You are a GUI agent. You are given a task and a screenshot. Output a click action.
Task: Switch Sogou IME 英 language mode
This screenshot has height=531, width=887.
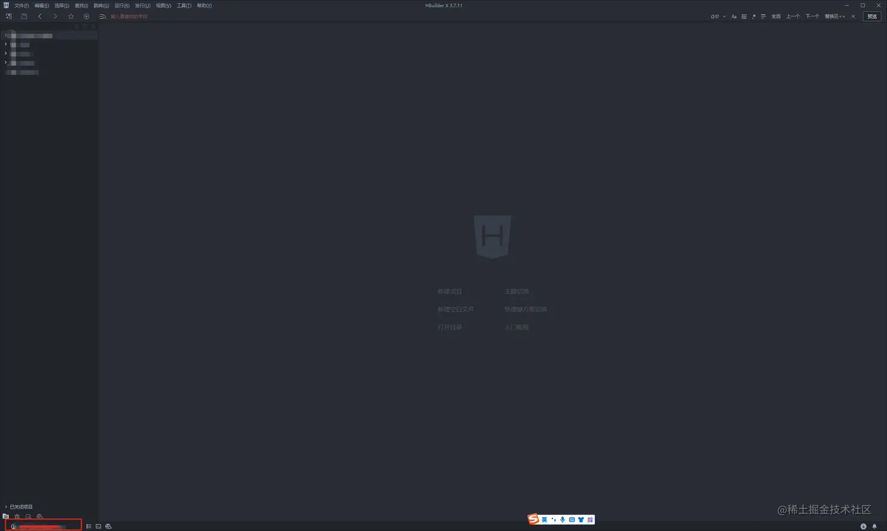click(544, 520)
